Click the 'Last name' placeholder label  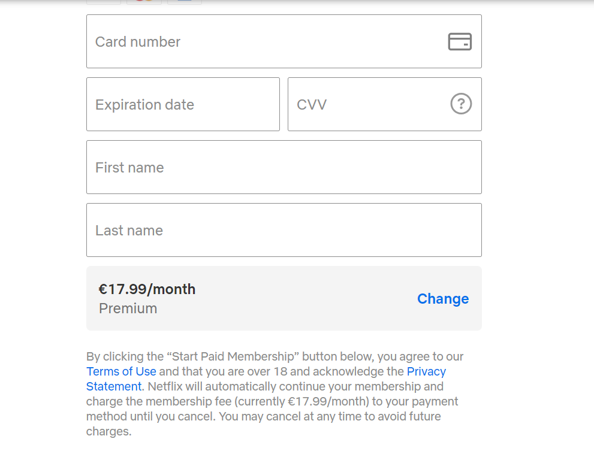(129, 231)
